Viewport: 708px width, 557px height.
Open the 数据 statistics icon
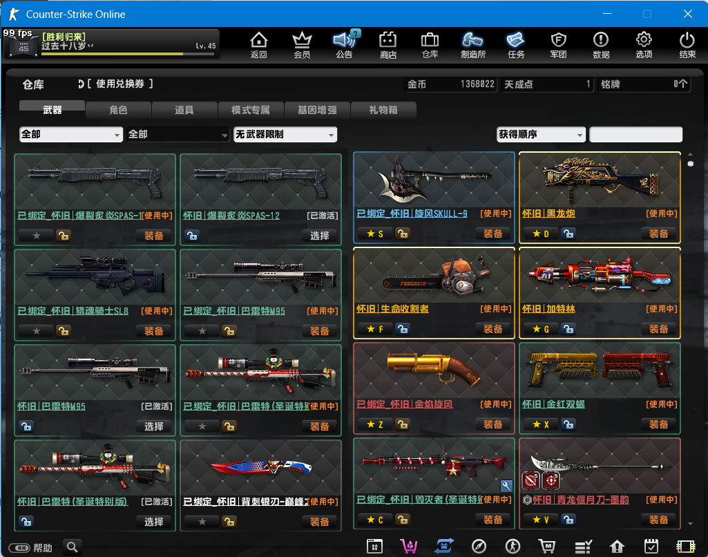tap(601, 45)
